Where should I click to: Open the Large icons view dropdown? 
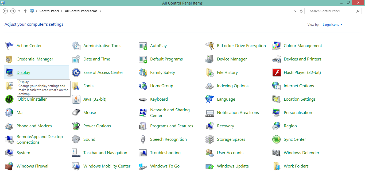(332, 25)
